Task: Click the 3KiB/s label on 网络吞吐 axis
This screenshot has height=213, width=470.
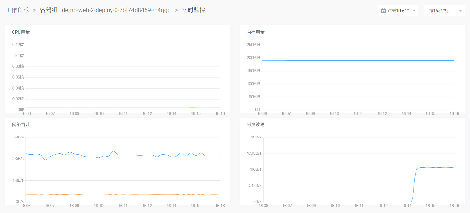Action: point(18,137)
